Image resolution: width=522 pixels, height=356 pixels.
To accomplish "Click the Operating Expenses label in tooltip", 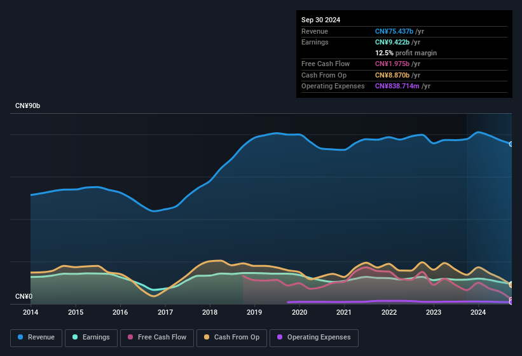I will [333, 86].
